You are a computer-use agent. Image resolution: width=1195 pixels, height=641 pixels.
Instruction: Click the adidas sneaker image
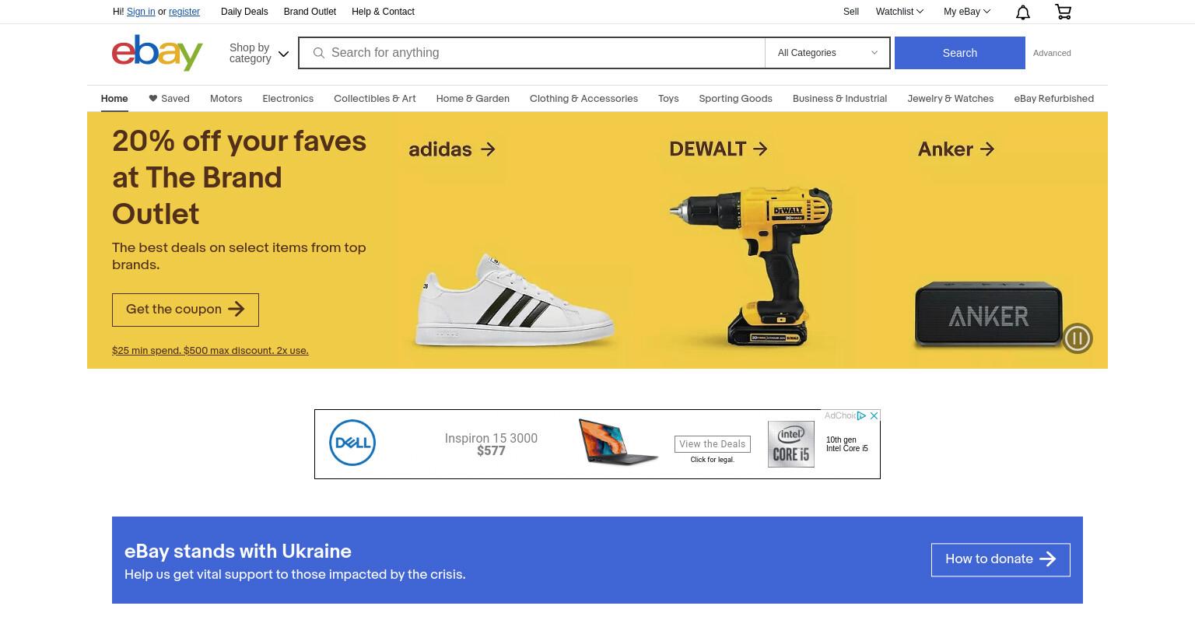[x=514, y=299]
